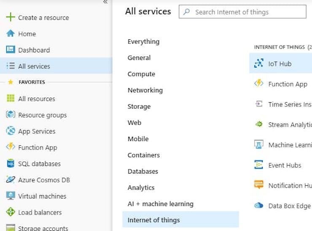
Task: Click the Notification Hubs orange icon
Action: click(259, 185)
